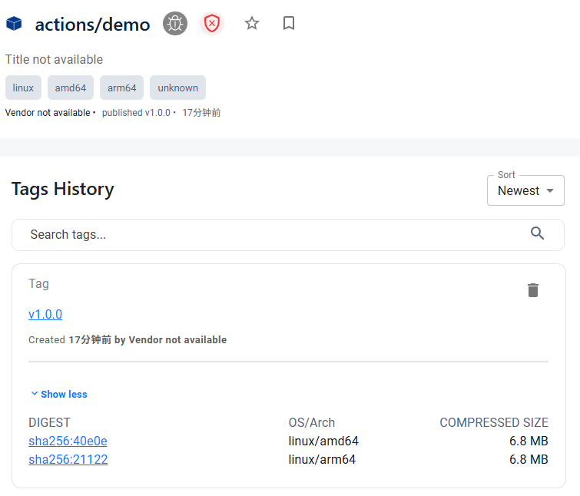Viewport: 580px width, 496px height.
Task: Select the arm64 architecture chip
Action: pyautogui.click(x=121, y=88)
